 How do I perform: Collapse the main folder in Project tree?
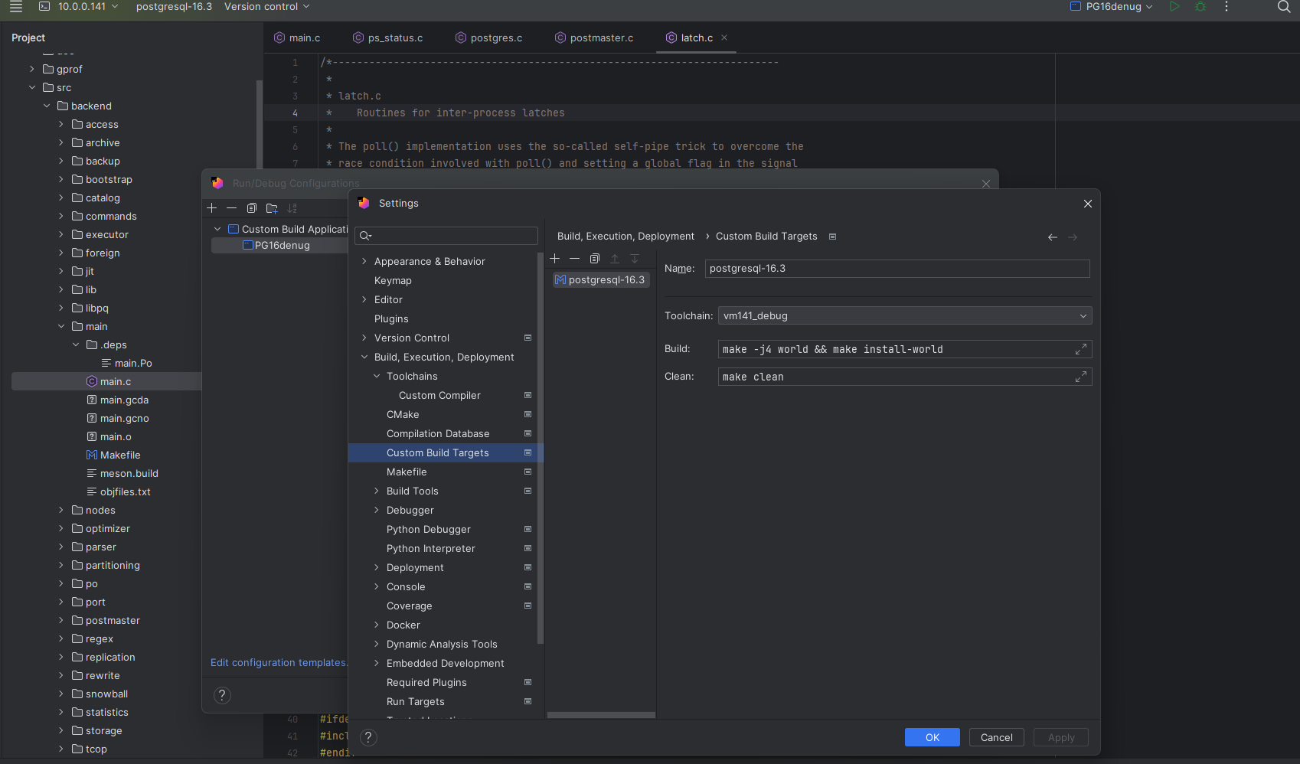[x=61, y=327]
